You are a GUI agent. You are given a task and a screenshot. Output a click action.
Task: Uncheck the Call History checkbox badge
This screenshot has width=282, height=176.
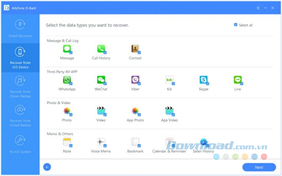pos(105,52)
